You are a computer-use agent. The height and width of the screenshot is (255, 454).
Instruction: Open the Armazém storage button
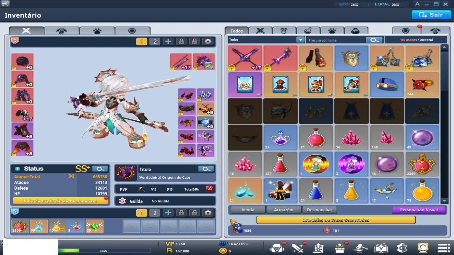pyautogui.click(x=284, y=210)
